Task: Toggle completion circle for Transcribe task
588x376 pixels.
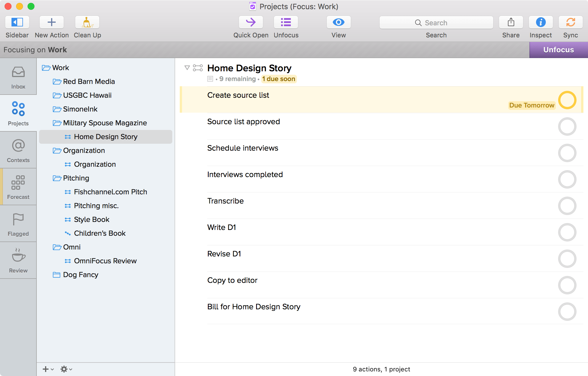Action: [x=567, y=205]
